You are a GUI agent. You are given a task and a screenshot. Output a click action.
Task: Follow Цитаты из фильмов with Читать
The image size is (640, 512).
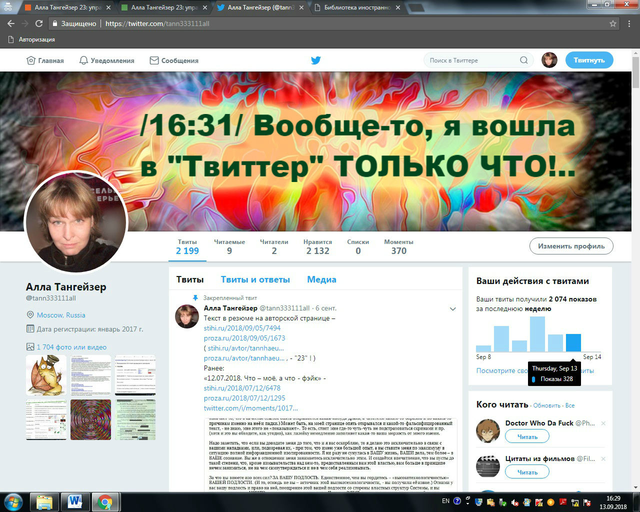point(527,472)
